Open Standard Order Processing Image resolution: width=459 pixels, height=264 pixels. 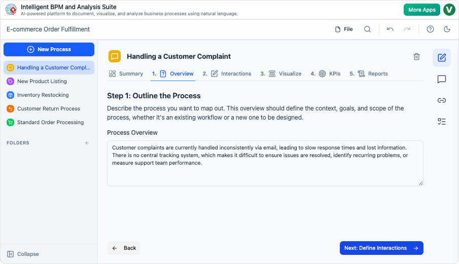click(49, 123)
